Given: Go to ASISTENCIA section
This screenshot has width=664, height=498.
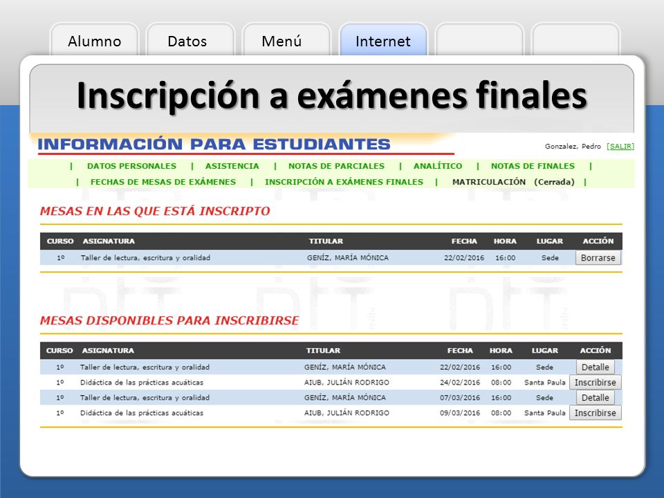Looking at the screenshot, I should (x=232, y=166).
